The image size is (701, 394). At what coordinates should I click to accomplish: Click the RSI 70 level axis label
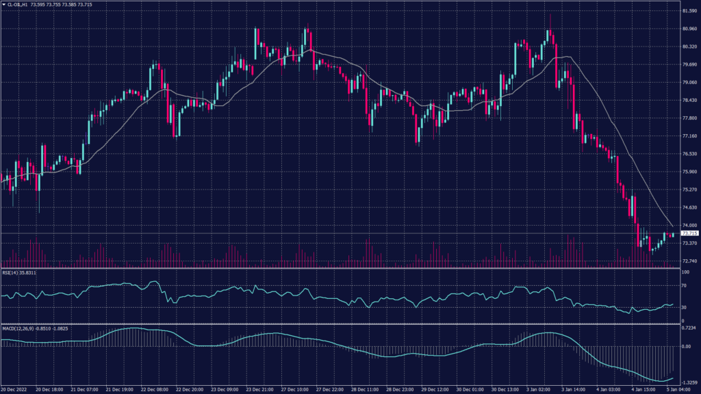click(x=683, y=286)
